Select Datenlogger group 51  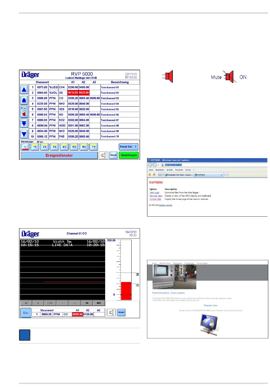(74, 147)
